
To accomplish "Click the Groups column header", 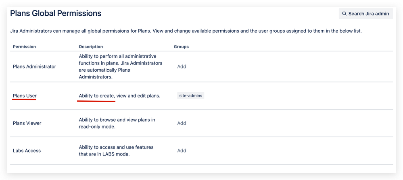I will point(181,47).
